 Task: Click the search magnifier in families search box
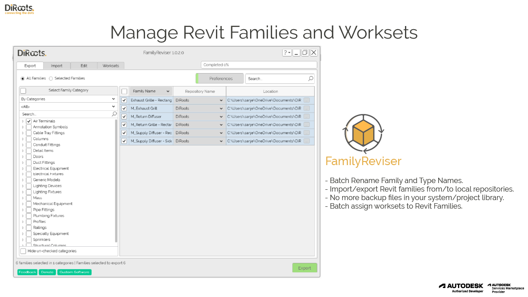[311, 79]
